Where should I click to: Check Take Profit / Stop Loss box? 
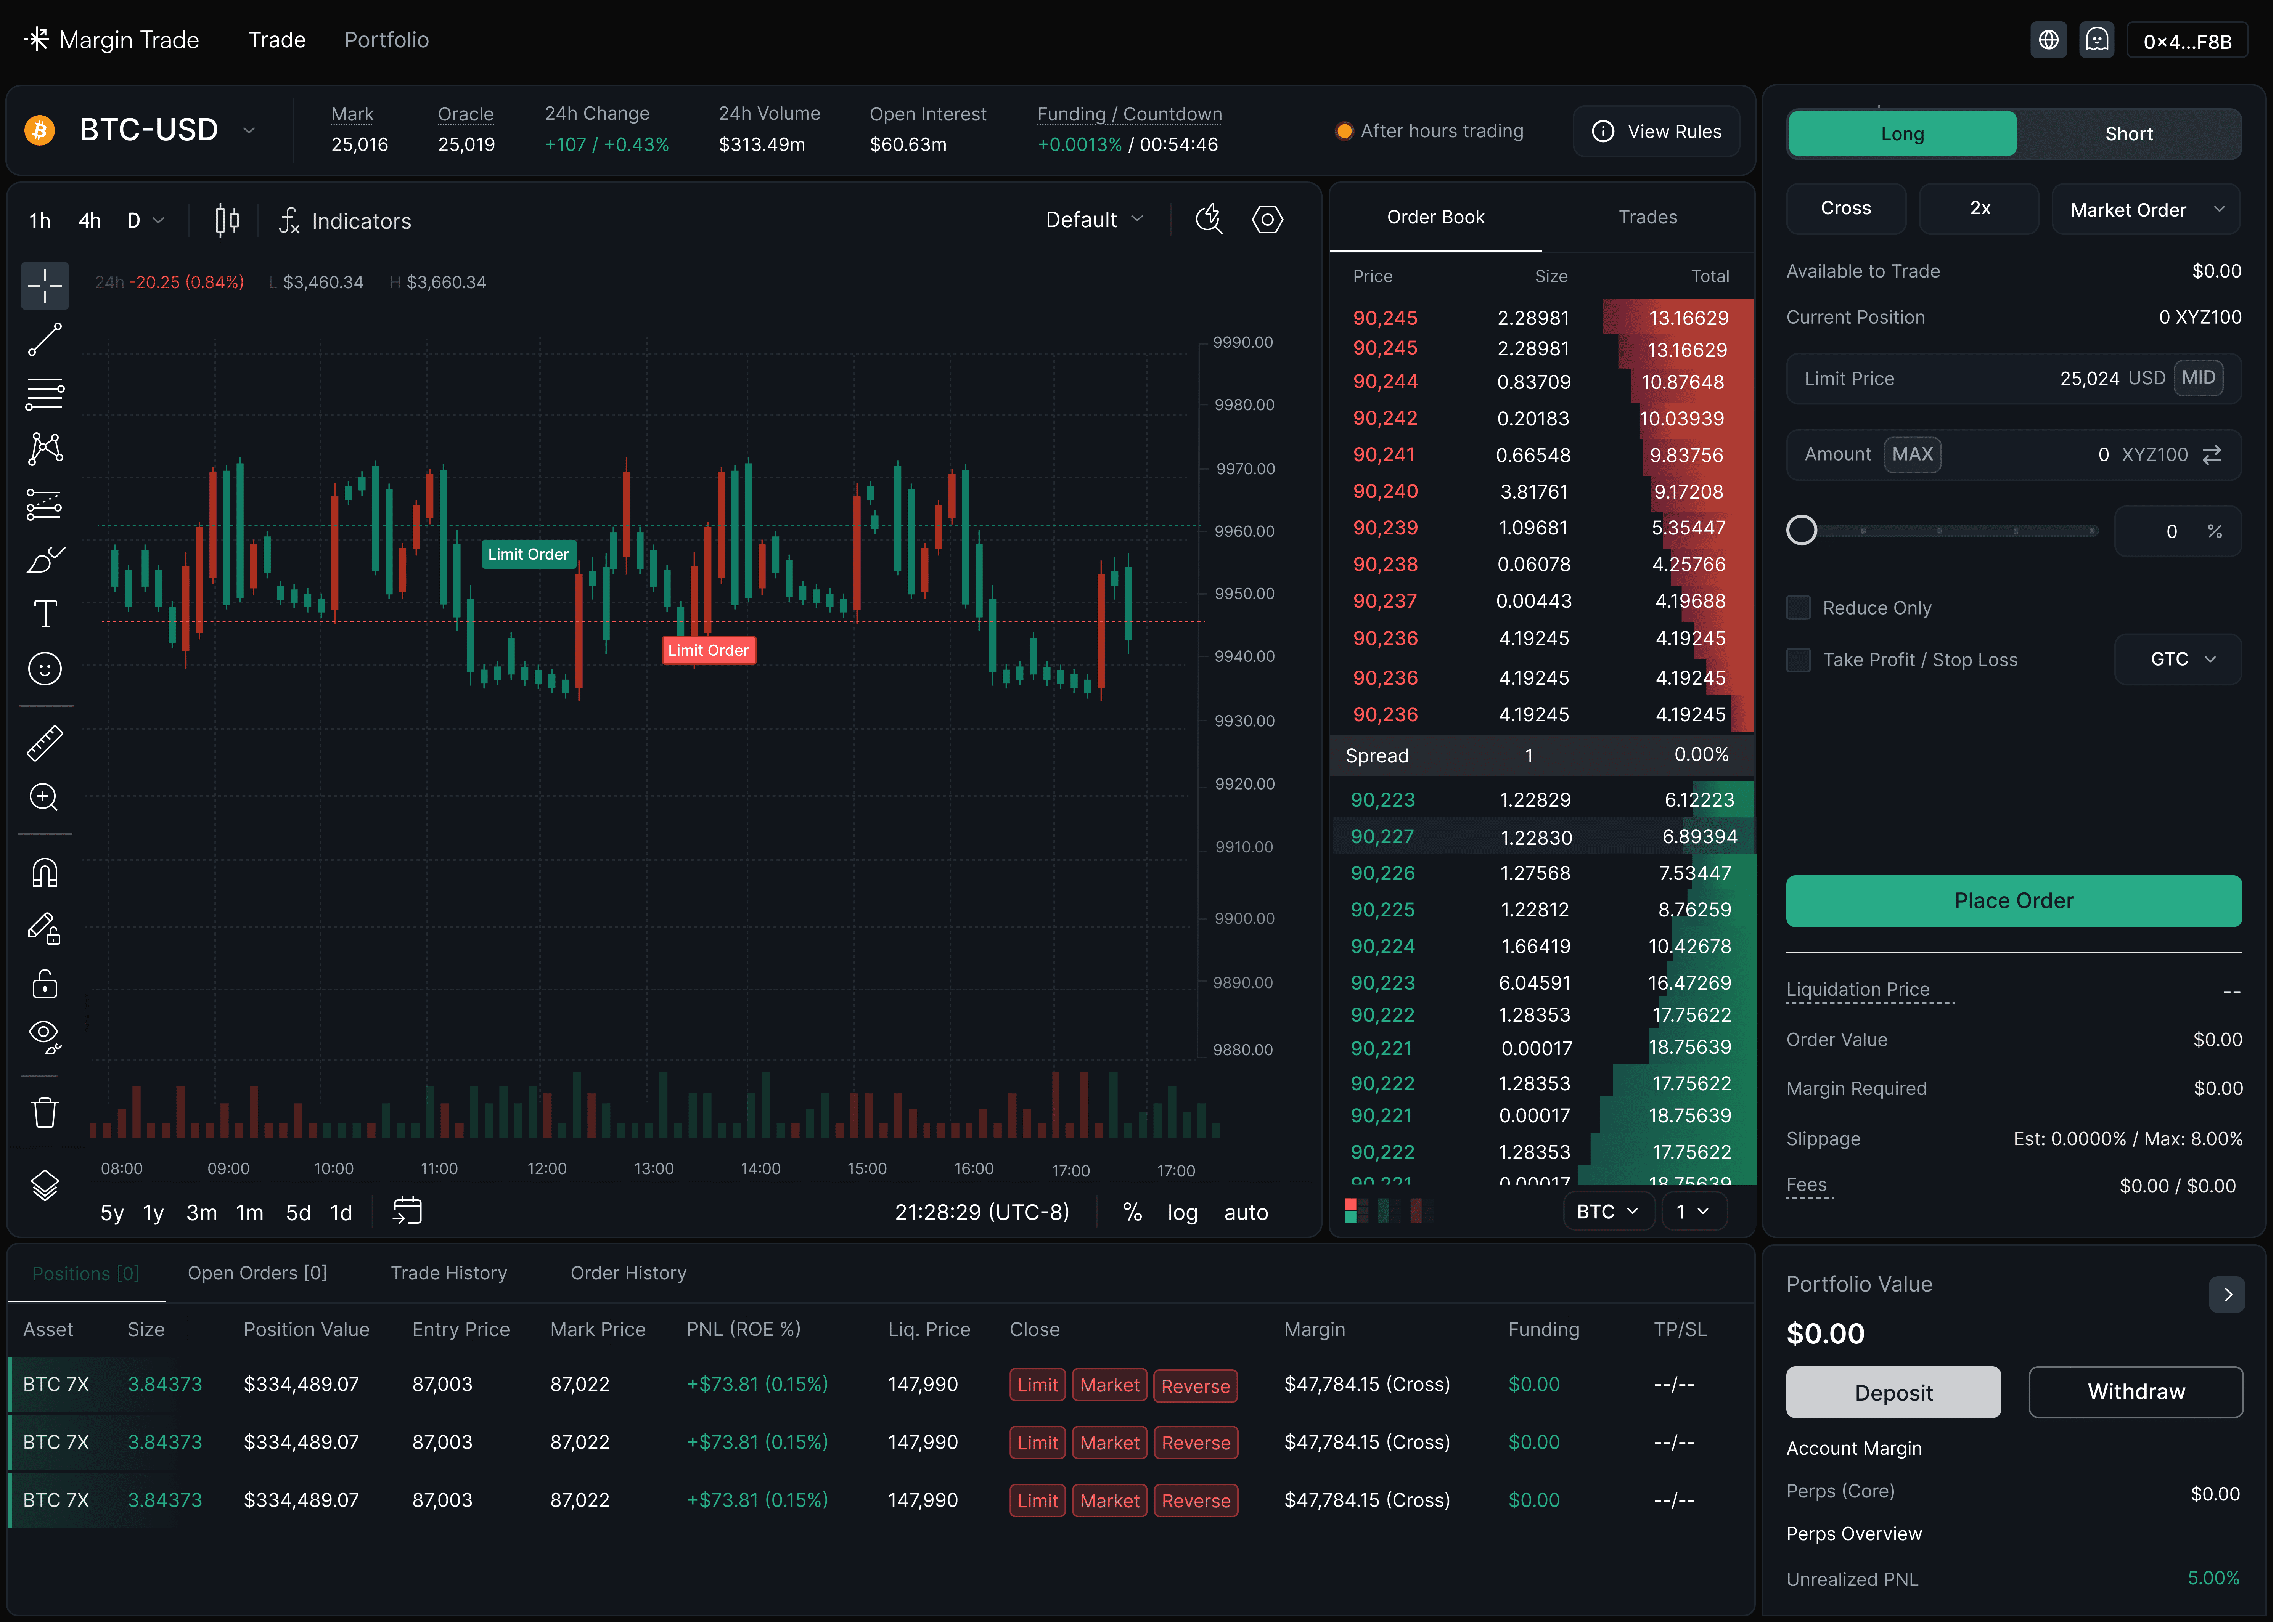click(x=1799, y=659)
